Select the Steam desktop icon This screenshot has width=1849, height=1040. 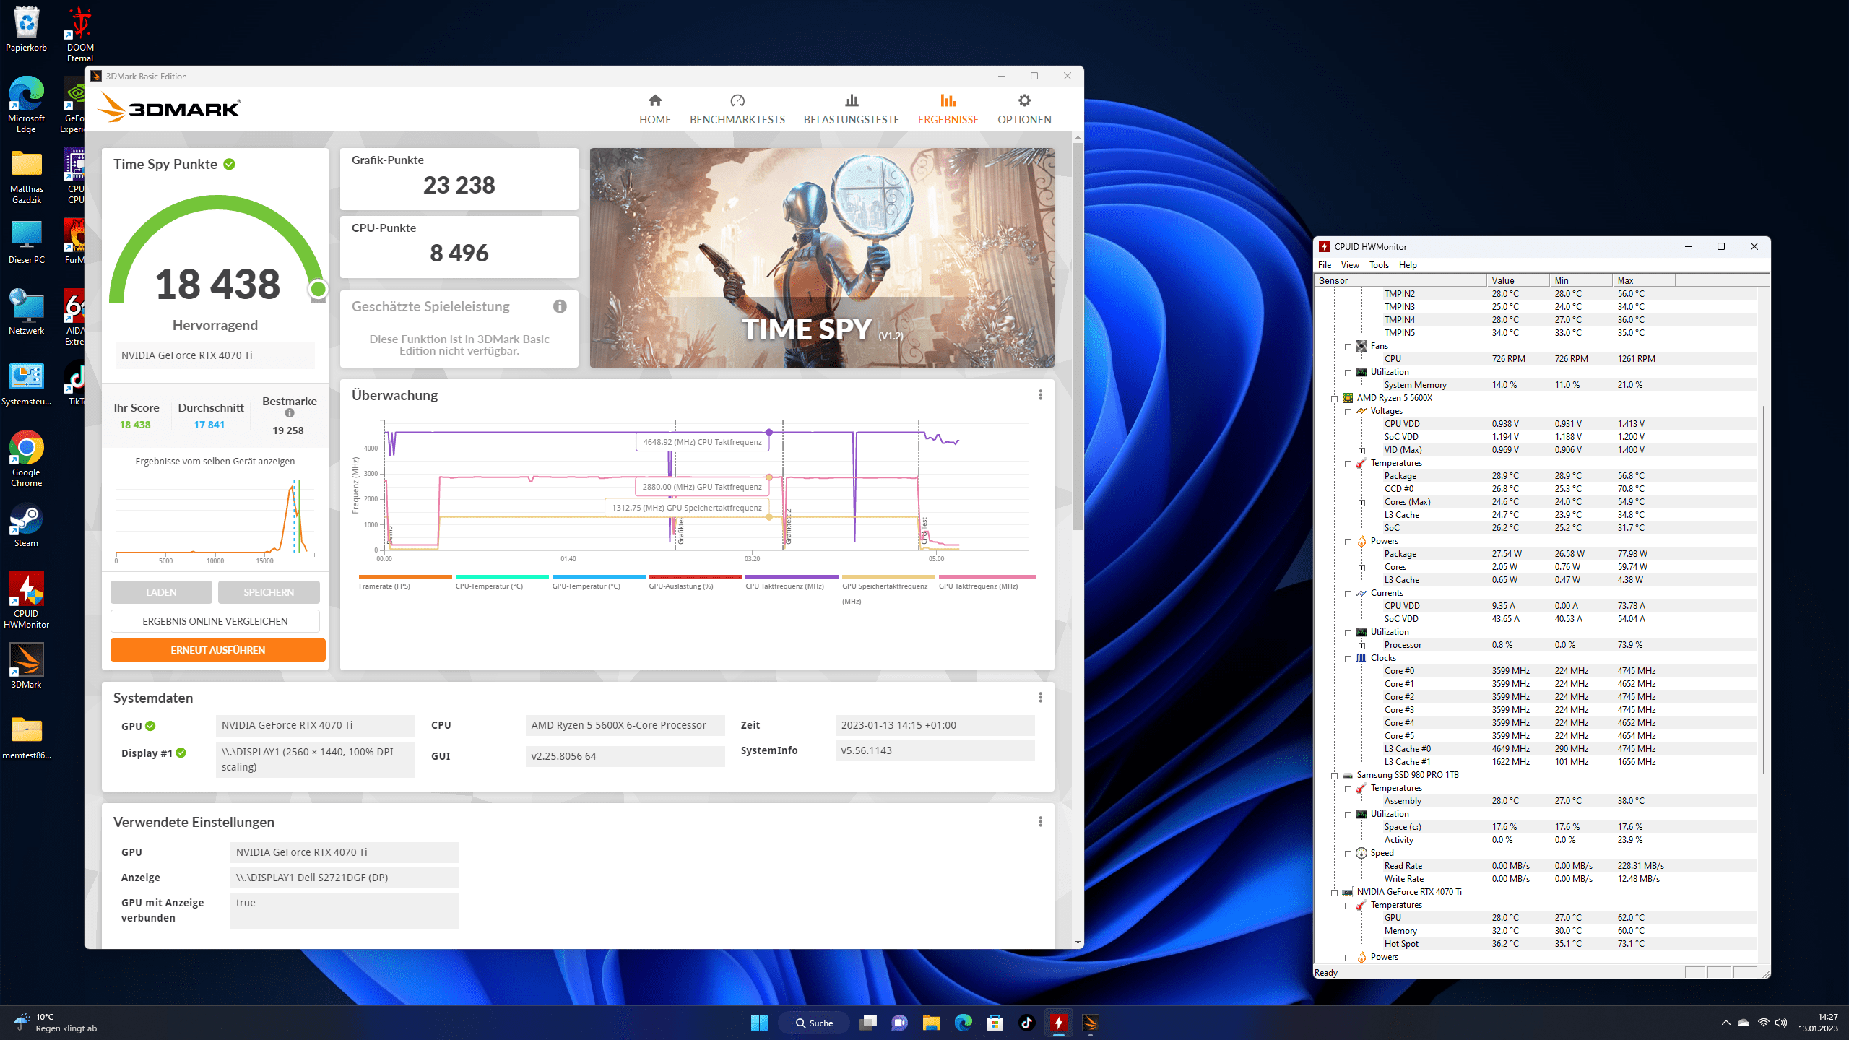[27, 524]
